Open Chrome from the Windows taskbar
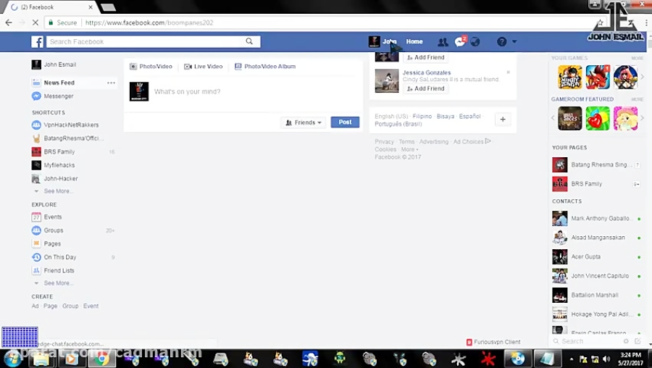652x368 pixels. (x=101, y=359)
